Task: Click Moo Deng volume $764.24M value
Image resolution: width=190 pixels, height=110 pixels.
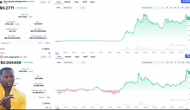Action: [x=9, y=24]
